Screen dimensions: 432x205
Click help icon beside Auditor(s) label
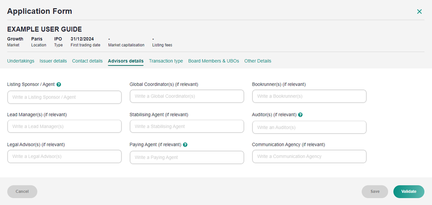pyautogui.click(x=300, y=115)
